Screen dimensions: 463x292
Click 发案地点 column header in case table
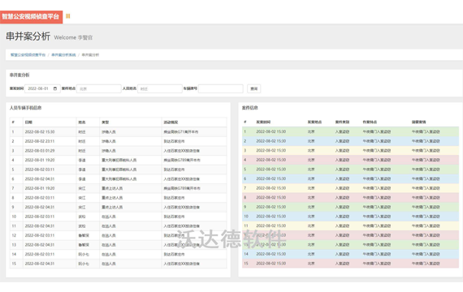(x=314, y=122)
